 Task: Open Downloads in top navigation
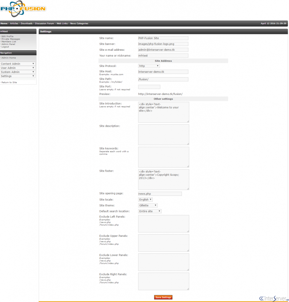27,24
